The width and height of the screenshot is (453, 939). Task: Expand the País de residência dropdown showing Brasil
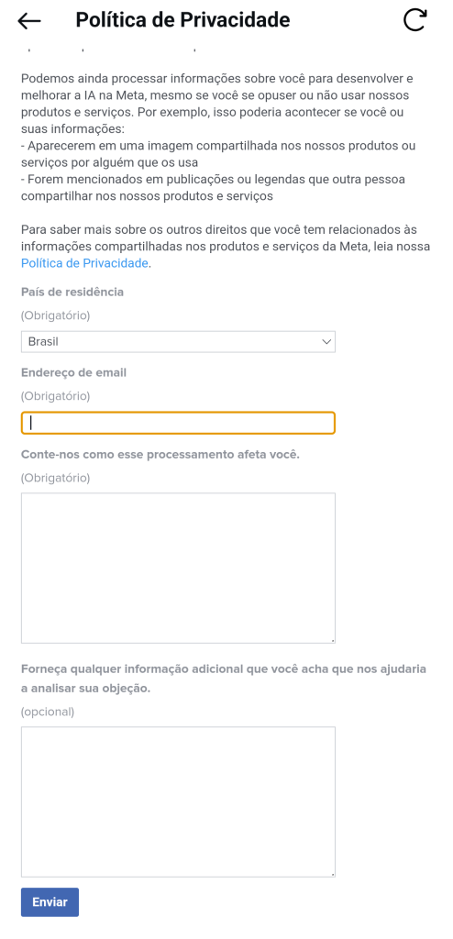[178, 342]
